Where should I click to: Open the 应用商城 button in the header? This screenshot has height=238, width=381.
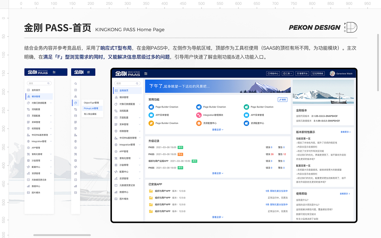click(318, 73)
